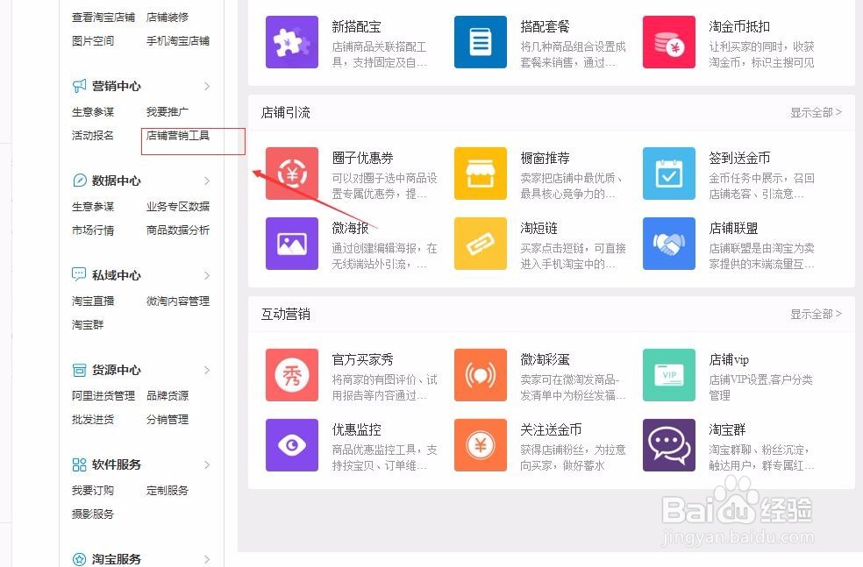Viewport: 863px width, 567px height.
Task: Open 店铺营销工具 in sidebar
Action: coord(178,135)
